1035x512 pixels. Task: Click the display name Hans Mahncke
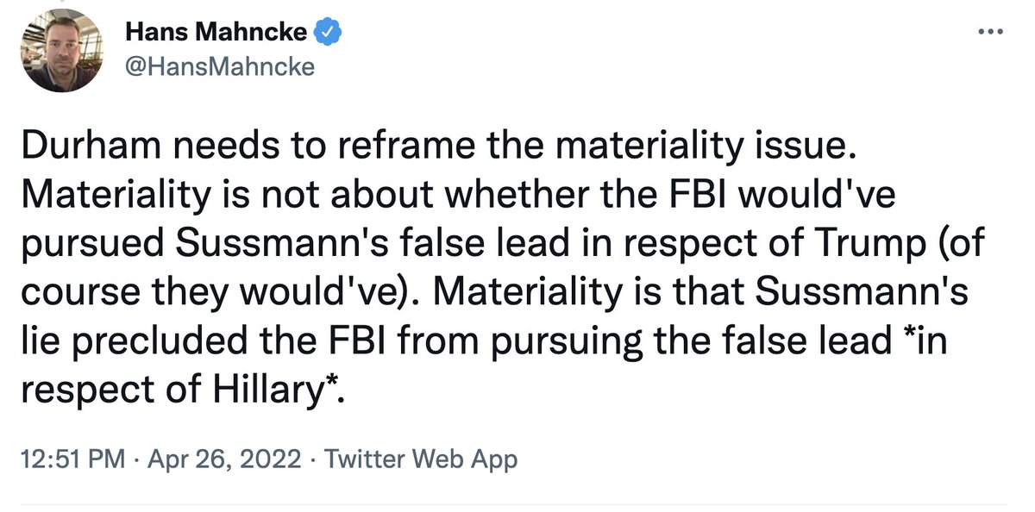216,34
